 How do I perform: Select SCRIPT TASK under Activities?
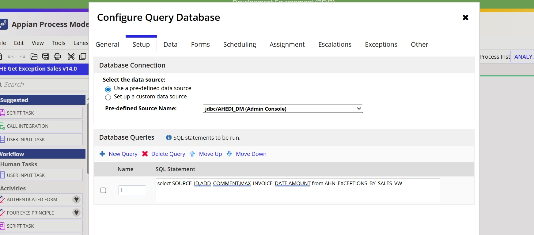[41, 226]
